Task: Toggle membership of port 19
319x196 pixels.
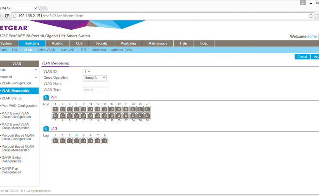Action: [119, 109]
